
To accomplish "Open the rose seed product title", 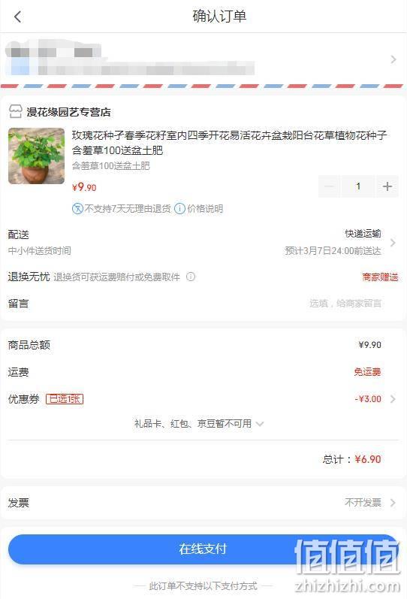I will tap(230, 143).
